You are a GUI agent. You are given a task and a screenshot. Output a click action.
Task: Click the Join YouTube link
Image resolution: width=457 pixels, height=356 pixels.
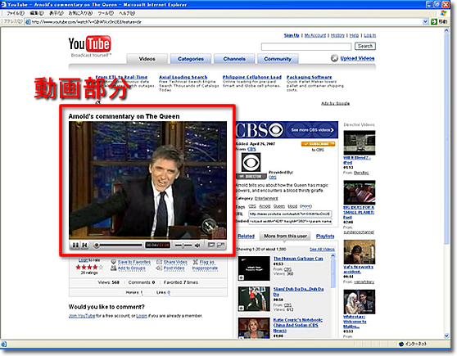(x=82, y=316)
